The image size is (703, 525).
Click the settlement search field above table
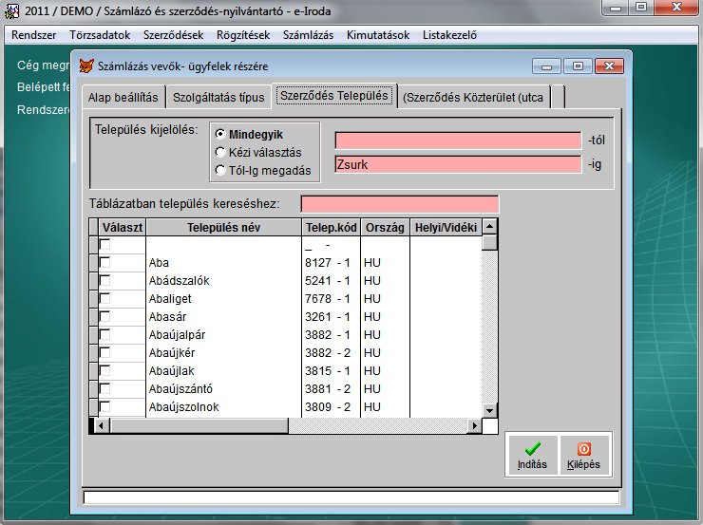(399, 204)
